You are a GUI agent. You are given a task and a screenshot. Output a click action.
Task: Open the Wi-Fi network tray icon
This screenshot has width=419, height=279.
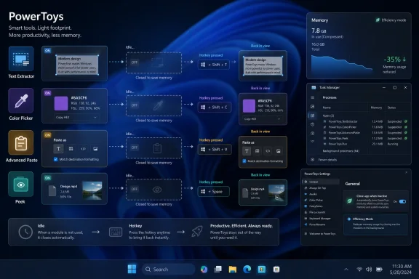(359, 270)
